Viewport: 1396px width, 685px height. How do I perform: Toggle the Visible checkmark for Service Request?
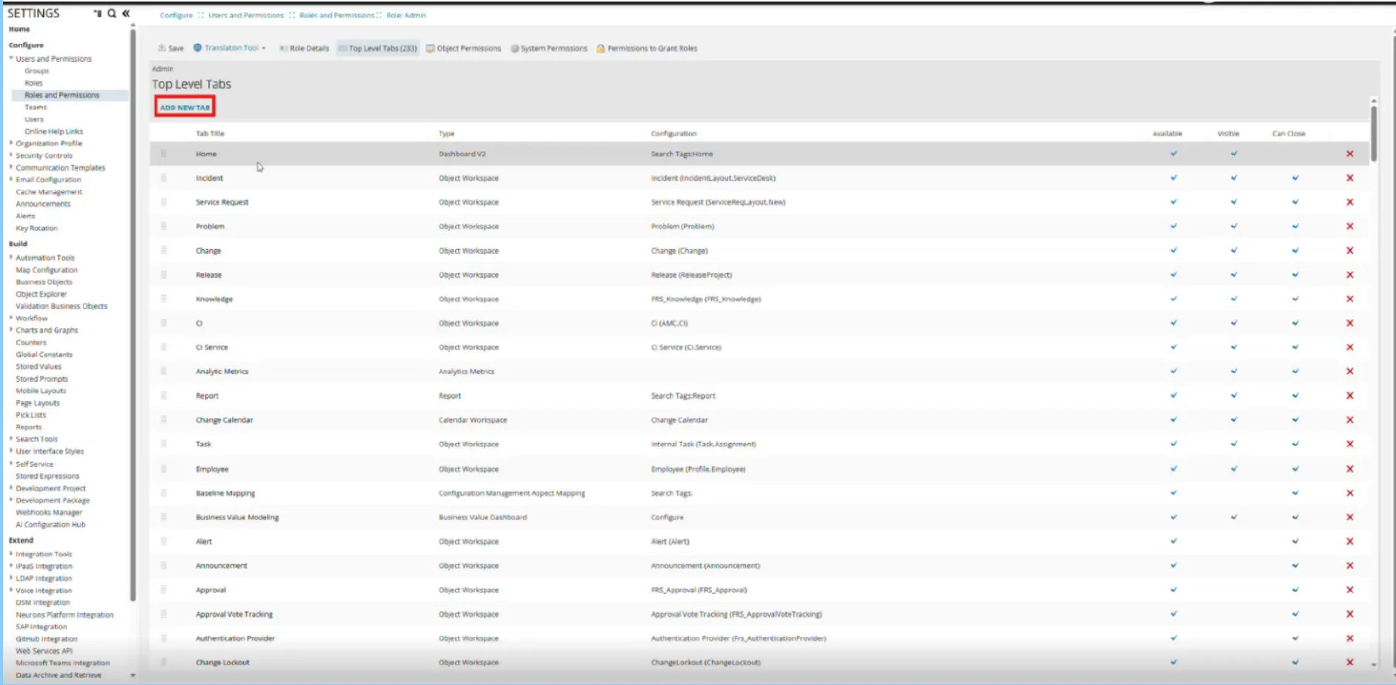coord(1233,202)
